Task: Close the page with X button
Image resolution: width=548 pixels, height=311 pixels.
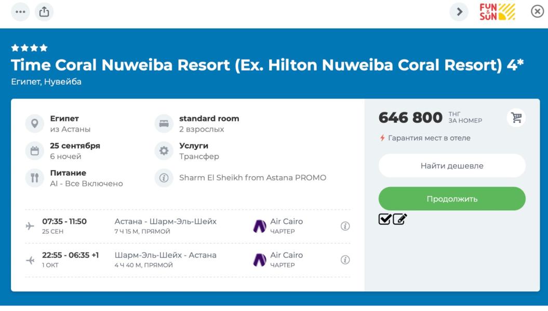Action: tap(537, 11)
